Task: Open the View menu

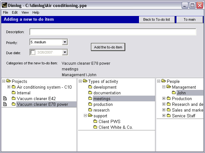Action: pyautogui.click(x=25, y=12)
